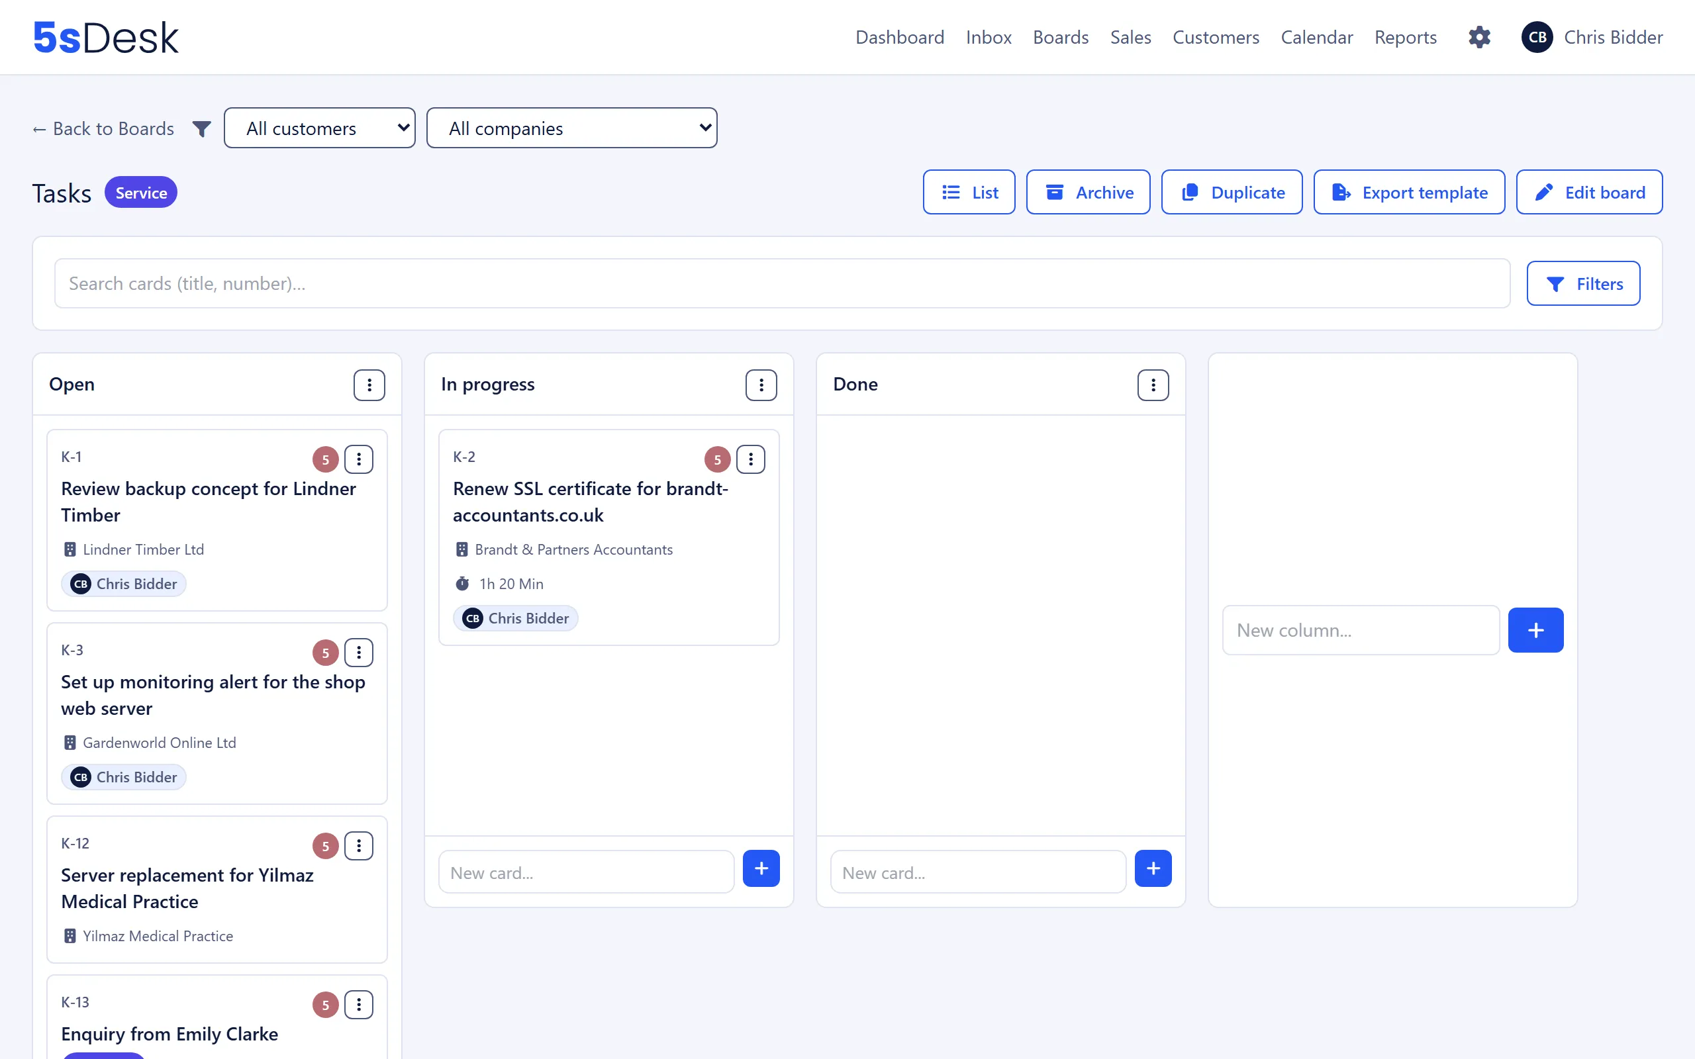The image size is (1695, 1059).
Task: Duplicate the board
Action: (x=1232, y=192)
